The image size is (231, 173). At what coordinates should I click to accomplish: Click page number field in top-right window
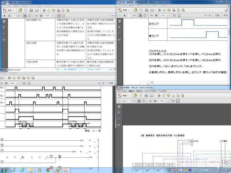tap(128, 15)
